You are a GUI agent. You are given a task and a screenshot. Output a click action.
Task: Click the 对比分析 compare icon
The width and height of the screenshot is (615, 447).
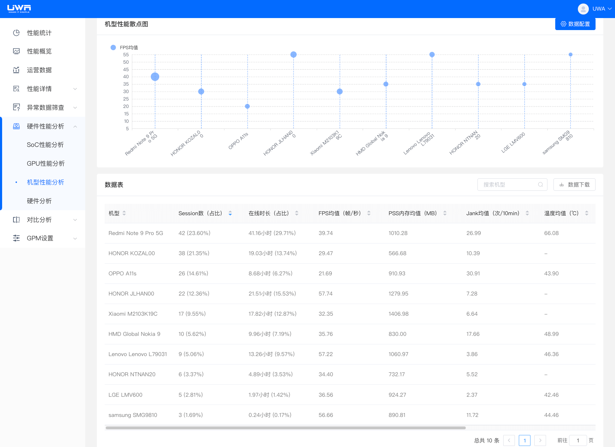pyautogui.click(x=16, y=220)
